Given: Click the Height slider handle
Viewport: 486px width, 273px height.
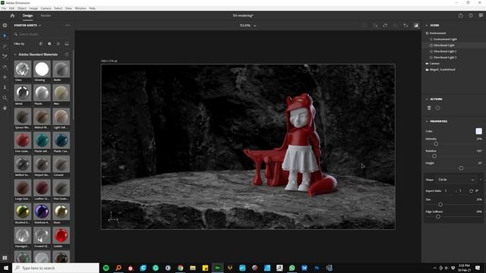Looking at the screenshot, I should (461, 168).
